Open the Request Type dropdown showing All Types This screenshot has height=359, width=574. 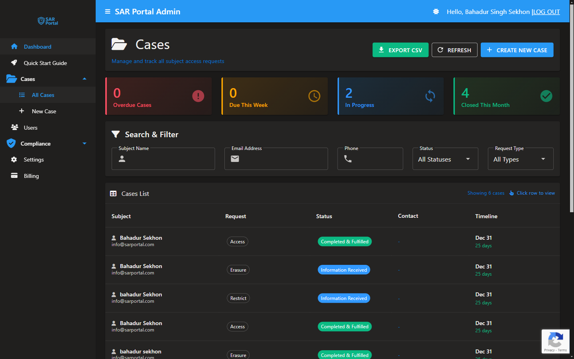click(521, 159)
